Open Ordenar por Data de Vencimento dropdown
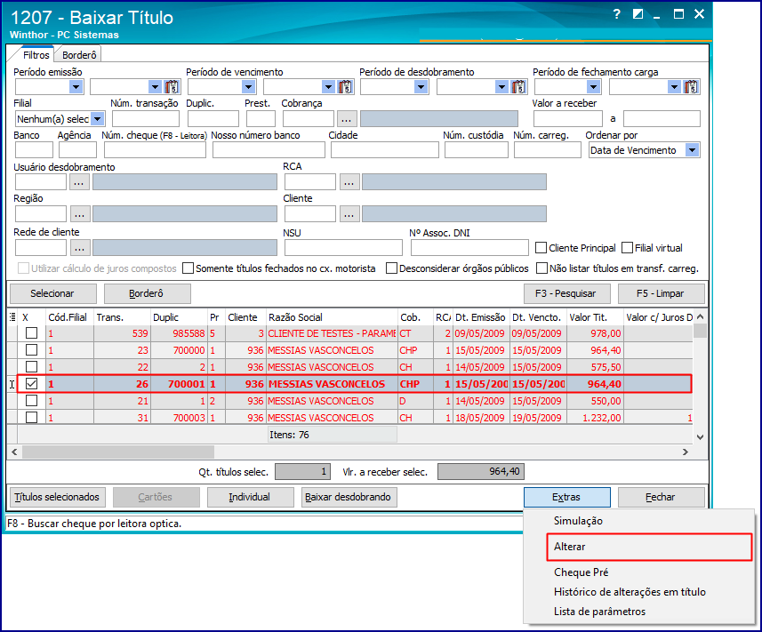 tap(693, 150)
